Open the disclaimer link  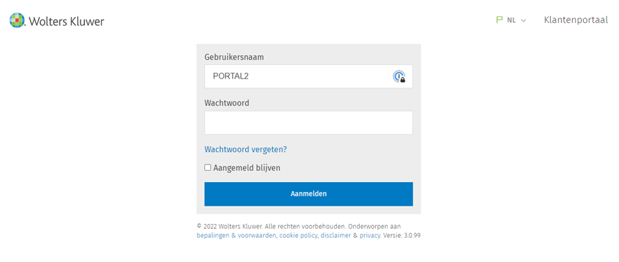(x=335, y=236)
